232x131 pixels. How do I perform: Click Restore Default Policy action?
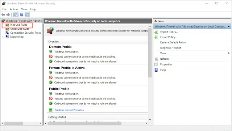coord(173,42)
